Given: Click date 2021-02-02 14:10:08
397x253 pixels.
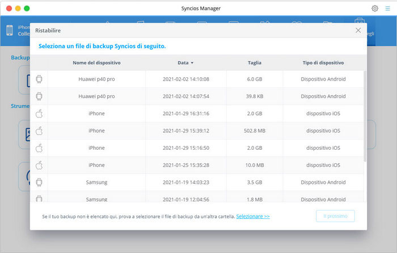Looking at the screenshot, I should [186, 79].
